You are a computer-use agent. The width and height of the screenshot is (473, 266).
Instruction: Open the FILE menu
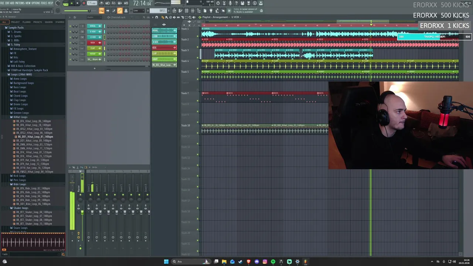coord(2,3)
